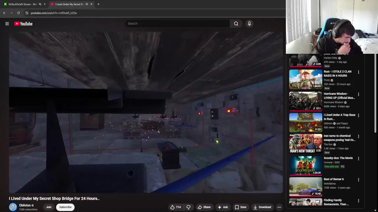Click the Download button
378x212 pixels.
click(262, 207)
